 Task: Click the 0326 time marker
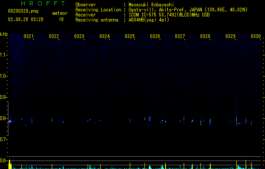click(x=155, y=36)
